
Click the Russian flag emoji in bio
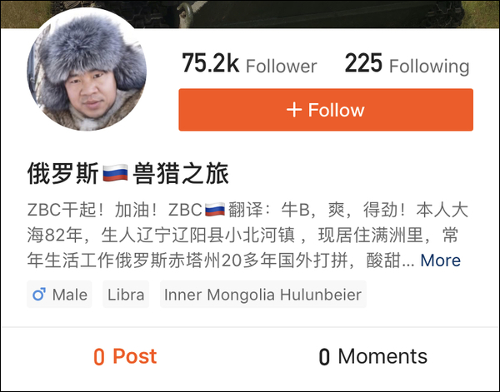pyautogui.click(x=215, y=210)
